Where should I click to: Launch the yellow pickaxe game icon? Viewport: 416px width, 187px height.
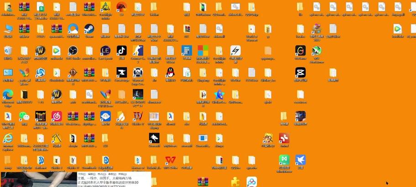57,138
